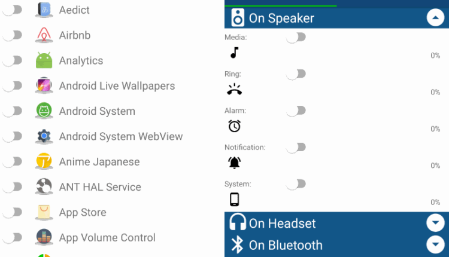Click the Android System app name
Viewport: 449px width, 257px height.
[97, 111]
